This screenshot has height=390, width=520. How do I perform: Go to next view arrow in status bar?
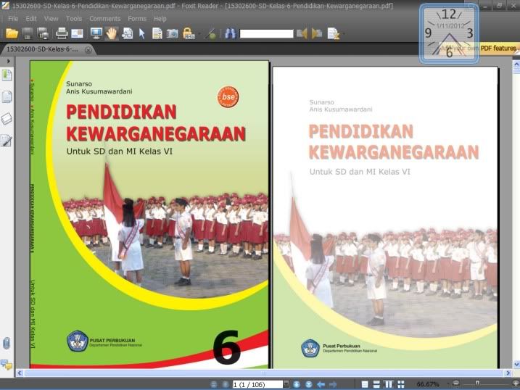[x=333, y=384]
